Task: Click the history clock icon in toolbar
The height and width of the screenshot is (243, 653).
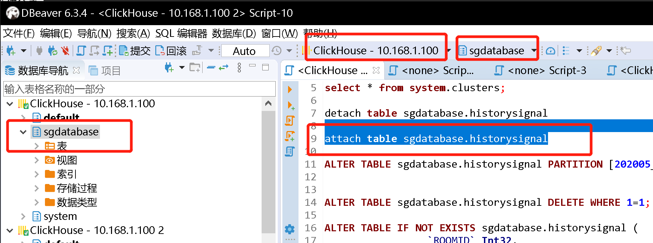Action: pyautogui.click(x=277, y=51)
